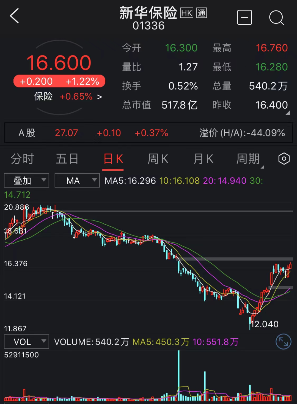Tap the minimize chart icon near top right
Screen dimensions: 297x404
[244, 17]
